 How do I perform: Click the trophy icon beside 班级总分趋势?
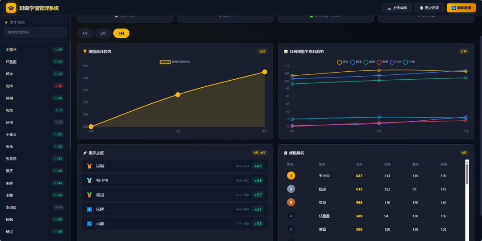[x=85, y=52]
